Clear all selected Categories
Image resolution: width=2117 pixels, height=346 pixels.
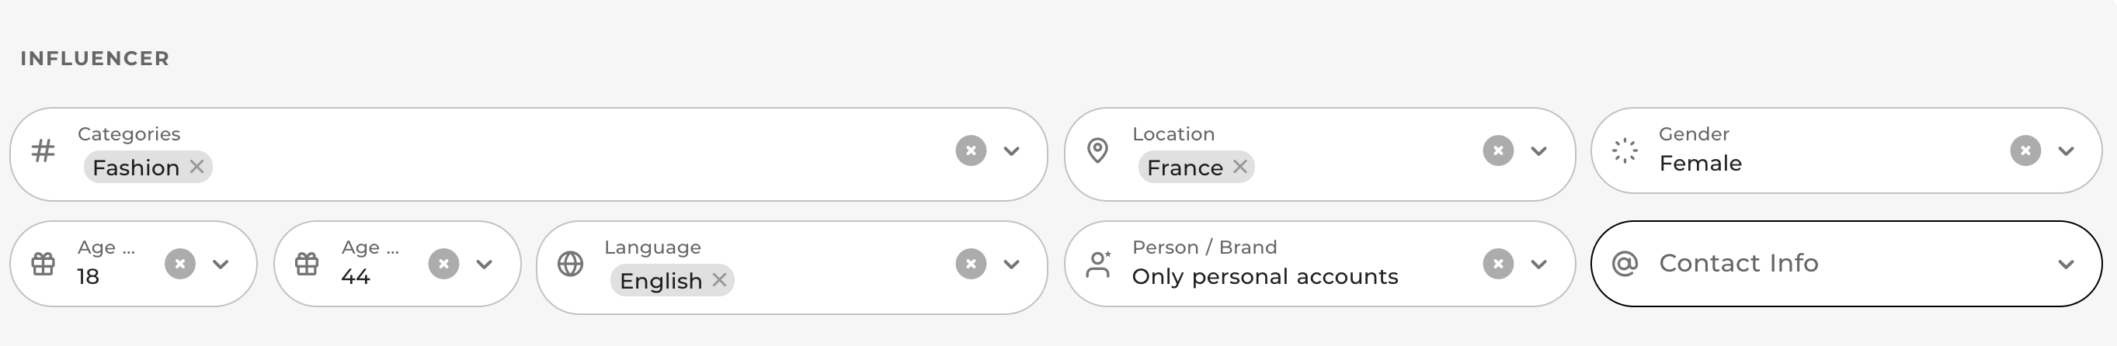tap(971, 151)
